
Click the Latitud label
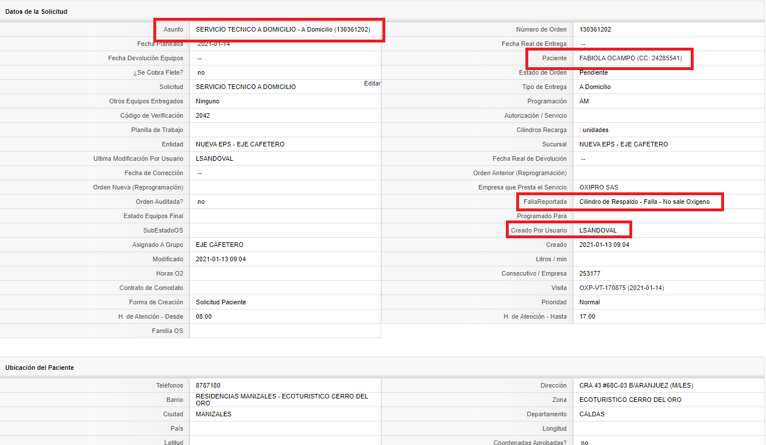coord(173,442)
